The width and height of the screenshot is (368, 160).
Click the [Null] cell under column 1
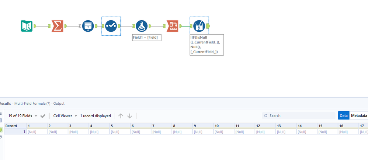[x=37, y=132]
